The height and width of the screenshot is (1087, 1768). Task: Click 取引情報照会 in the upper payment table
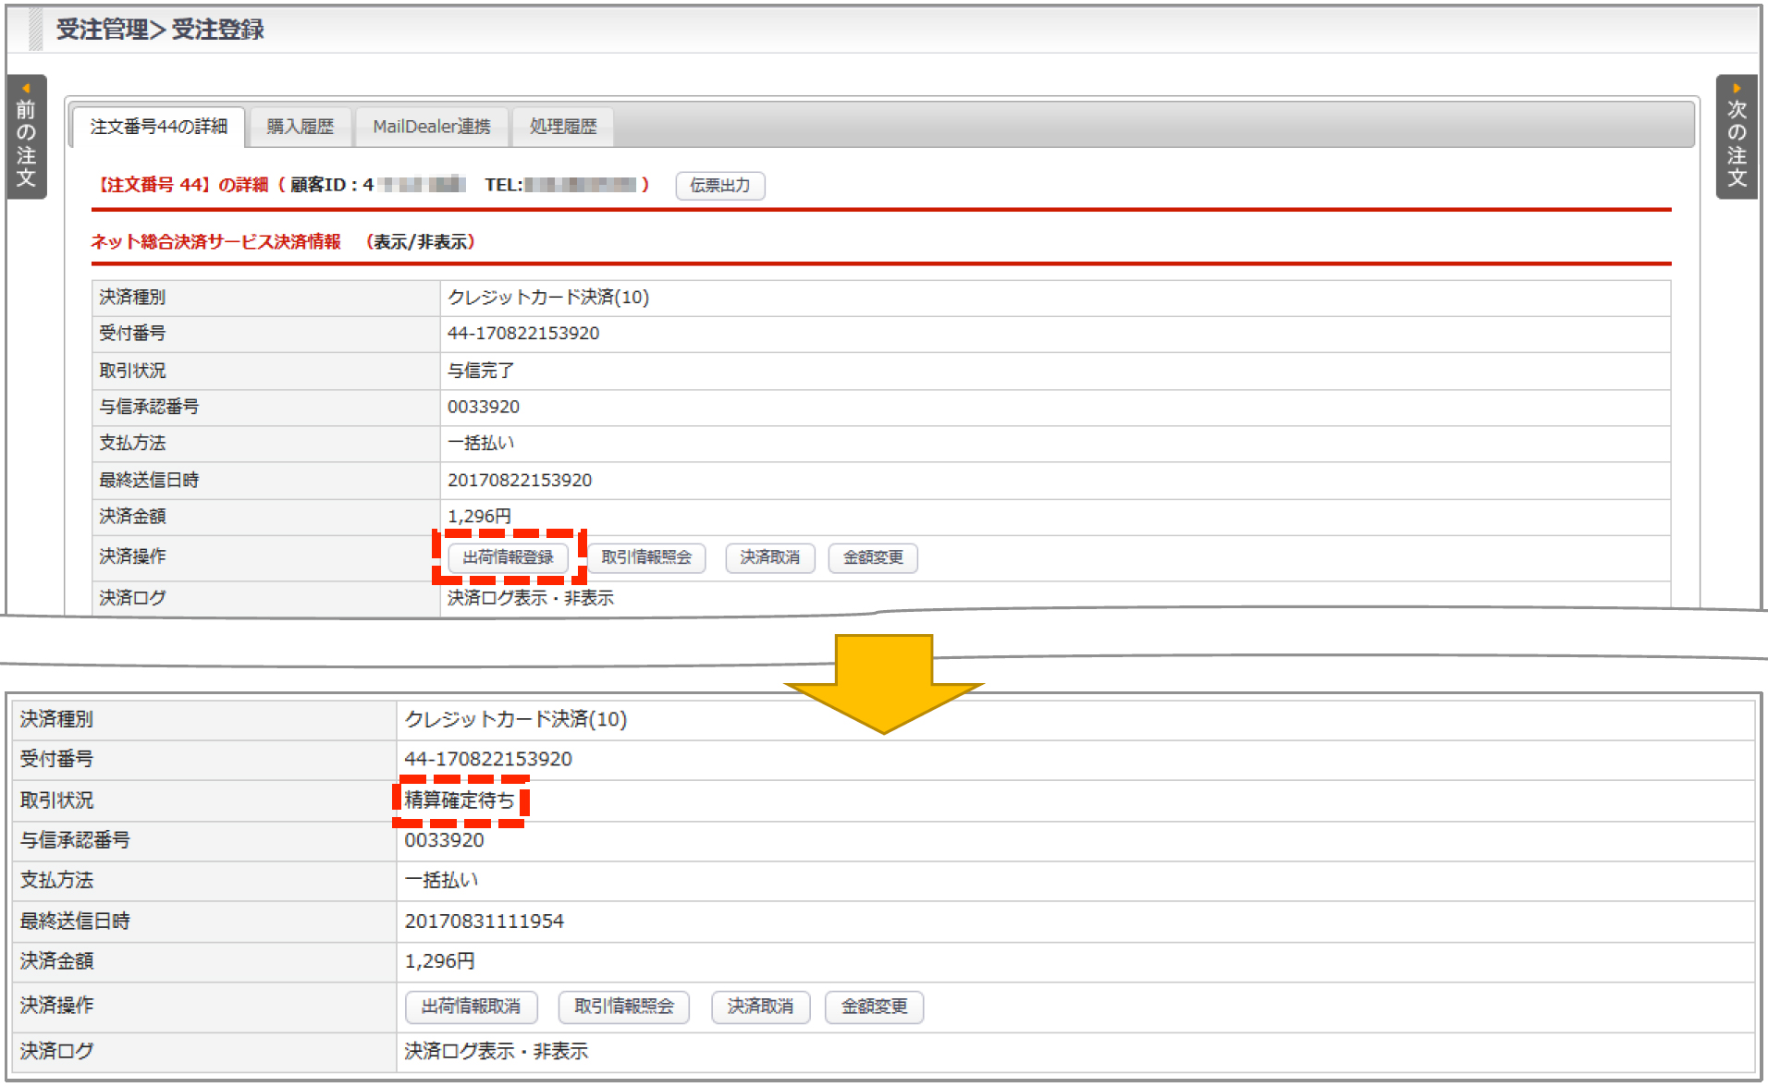(x=646, y=557)
